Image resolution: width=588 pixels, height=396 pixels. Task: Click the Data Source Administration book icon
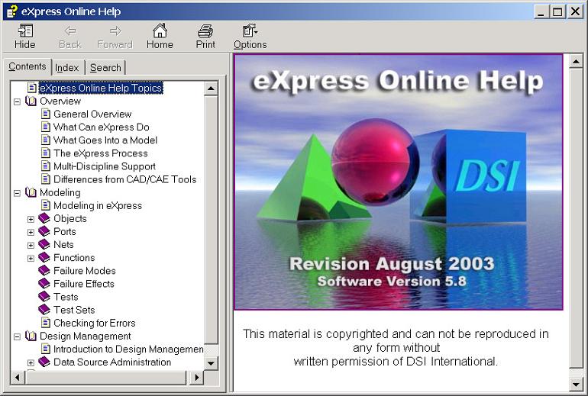pyautogui.click(x=44, y=362)
